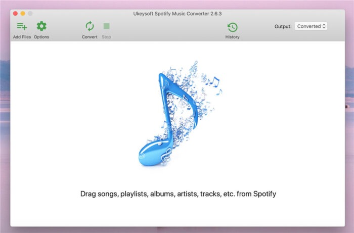Click the up/down arrows on the Output selector
Viewport: 354px width, 233px height.
point(324,26)
